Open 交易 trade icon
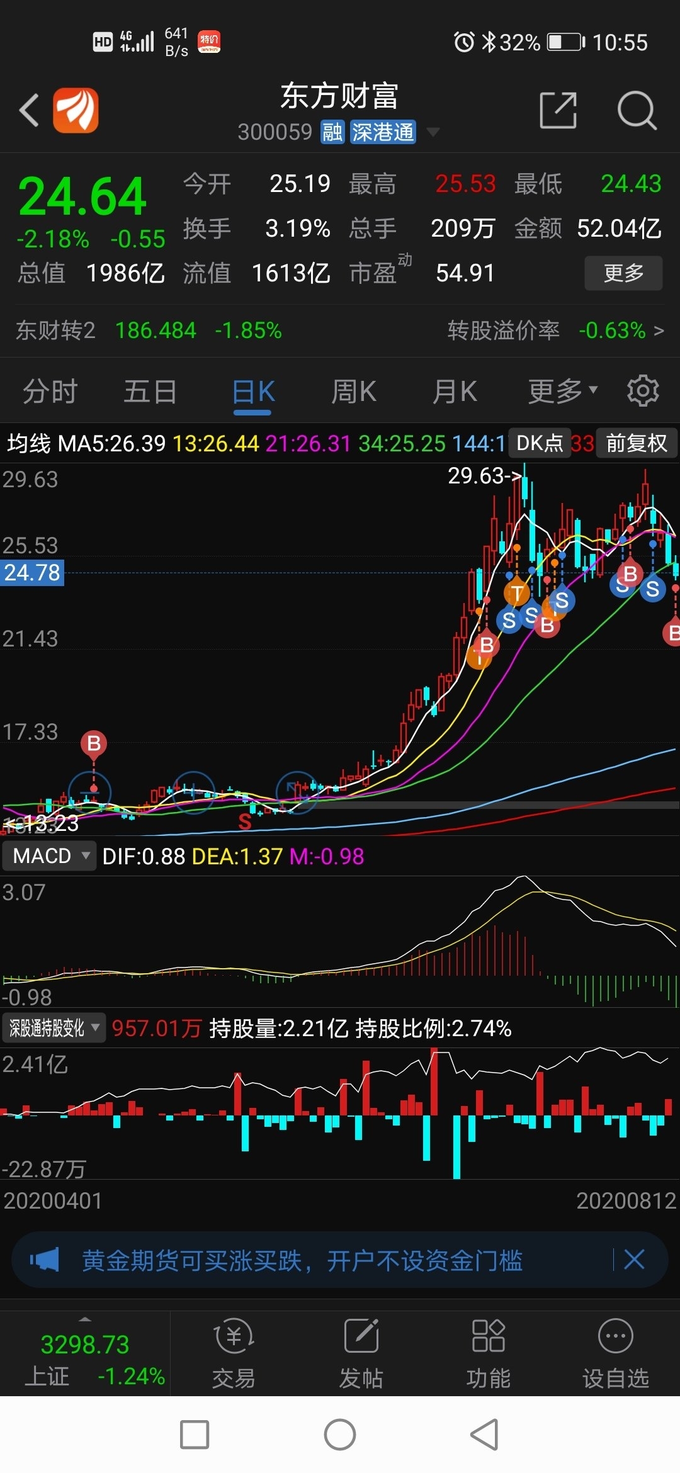This screenshot has width=680, height=1473. click(234, 1353)
